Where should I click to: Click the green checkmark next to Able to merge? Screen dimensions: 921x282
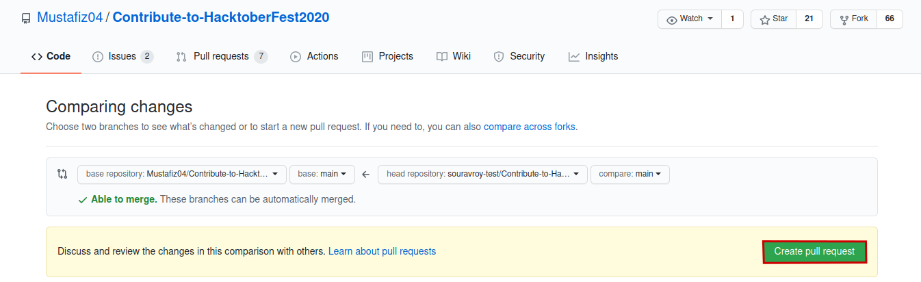click(x=83, y=200)
